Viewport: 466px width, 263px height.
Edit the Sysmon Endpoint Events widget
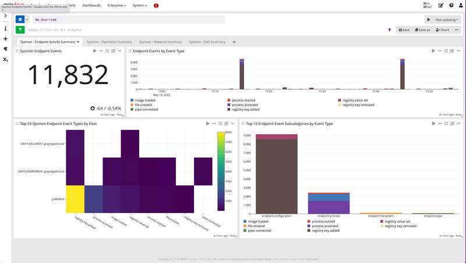[113, 51]
